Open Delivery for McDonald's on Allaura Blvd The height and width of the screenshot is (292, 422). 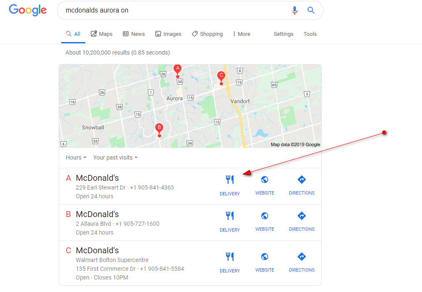click(230, 222)
